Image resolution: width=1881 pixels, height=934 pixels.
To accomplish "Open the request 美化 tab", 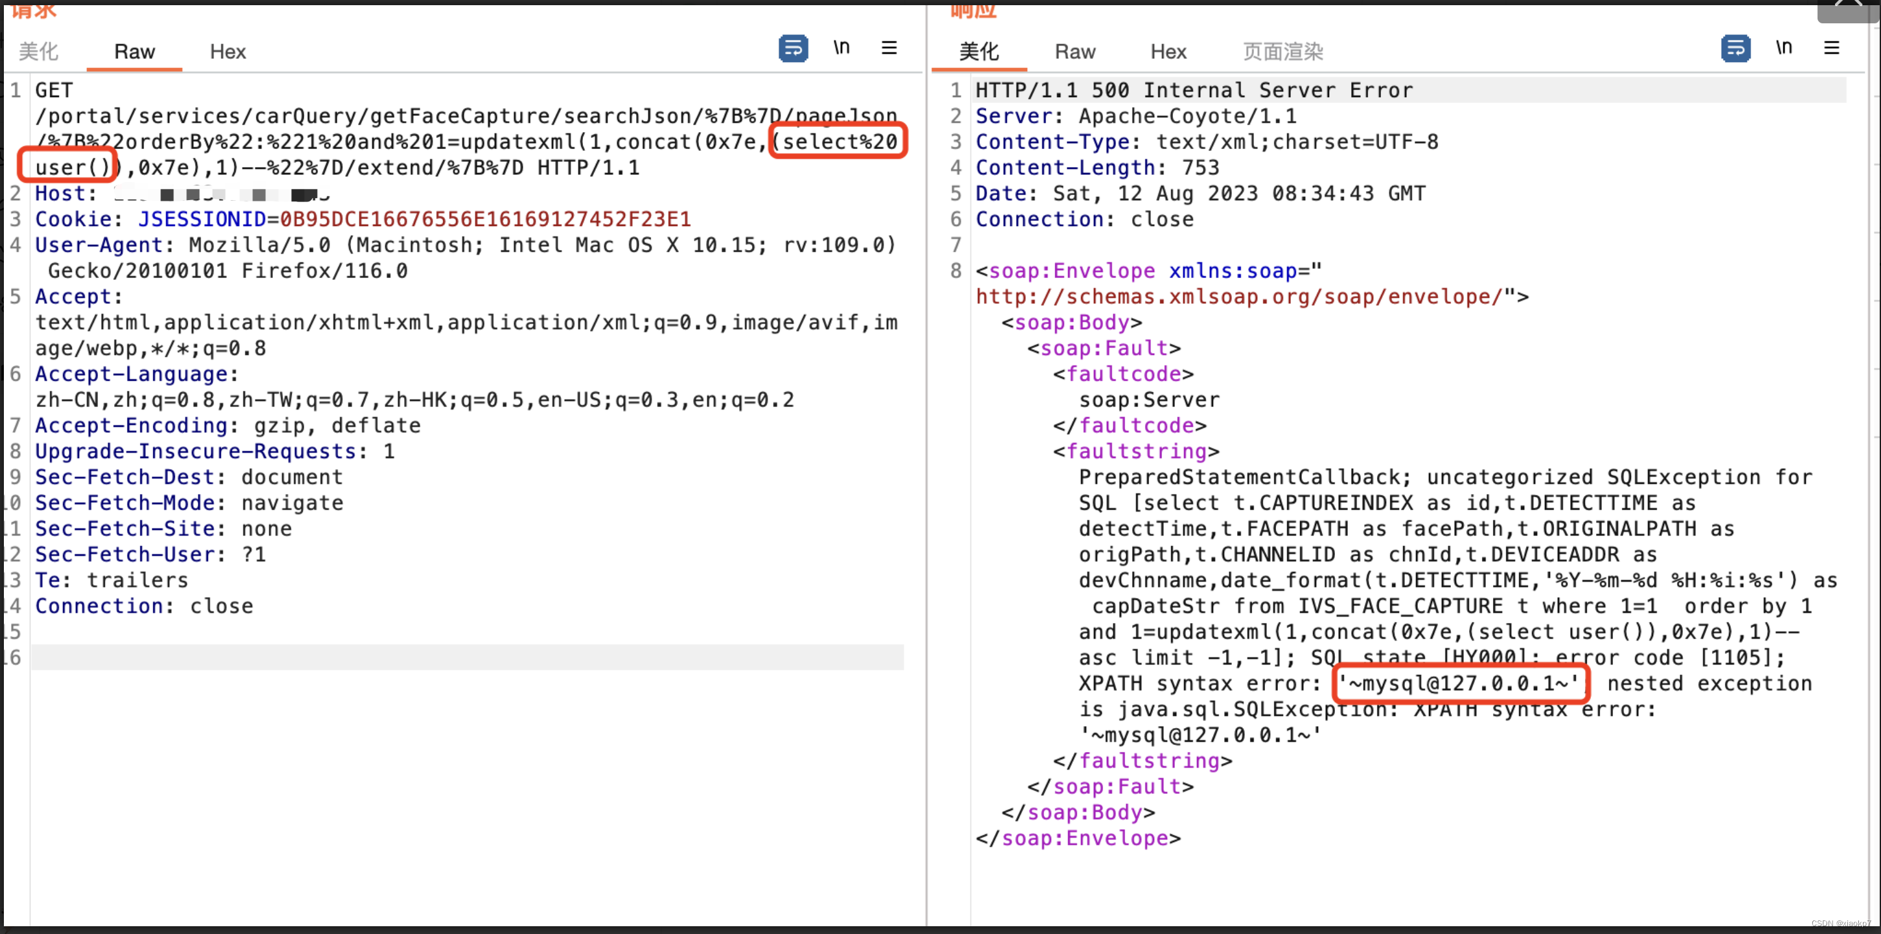I will point(38,52).
